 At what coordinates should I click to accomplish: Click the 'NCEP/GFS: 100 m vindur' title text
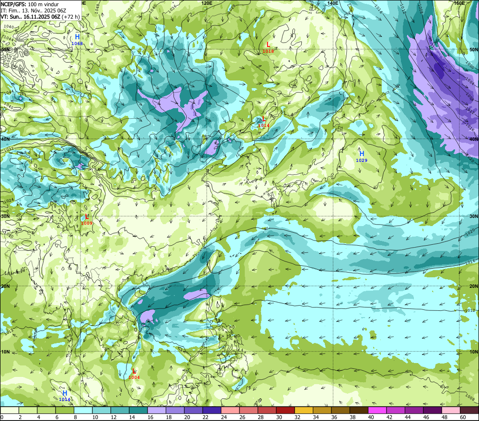30,4
